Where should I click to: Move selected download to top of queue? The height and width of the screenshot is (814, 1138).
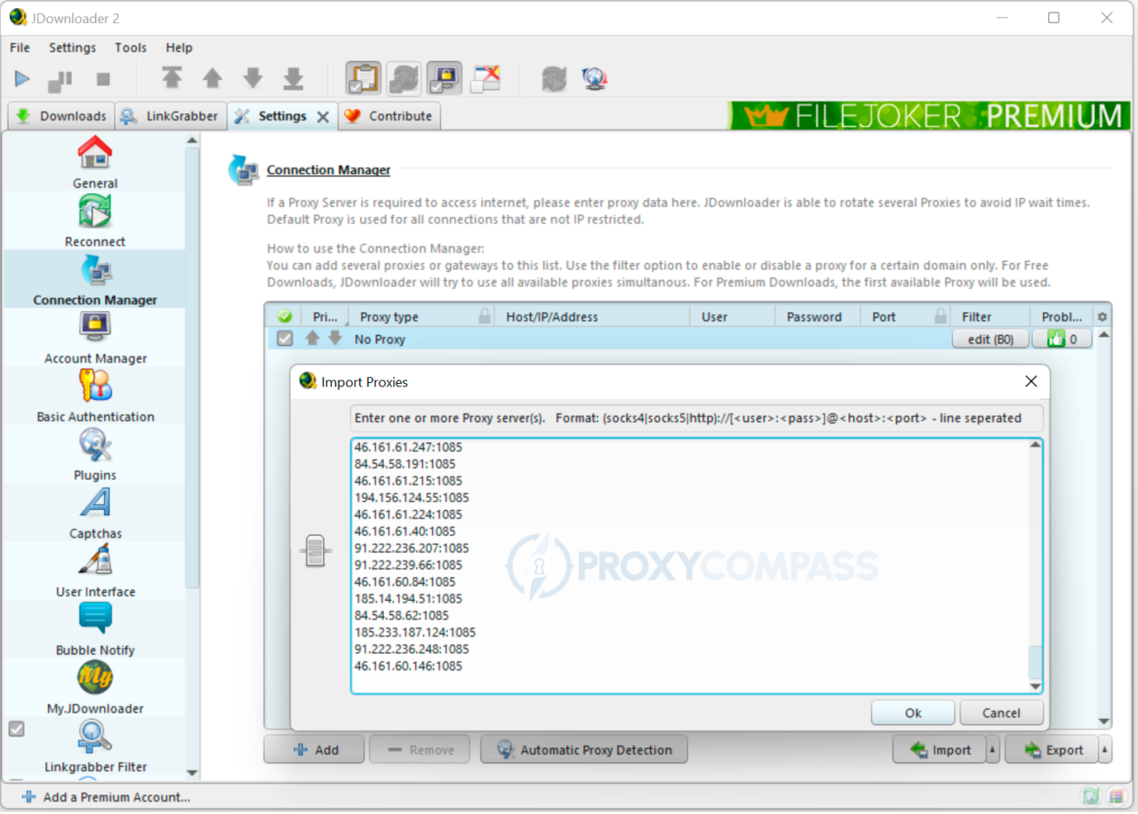pyautogui.click(x=172, y=78)
